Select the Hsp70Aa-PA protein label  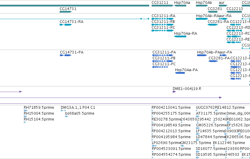point(186,70)
